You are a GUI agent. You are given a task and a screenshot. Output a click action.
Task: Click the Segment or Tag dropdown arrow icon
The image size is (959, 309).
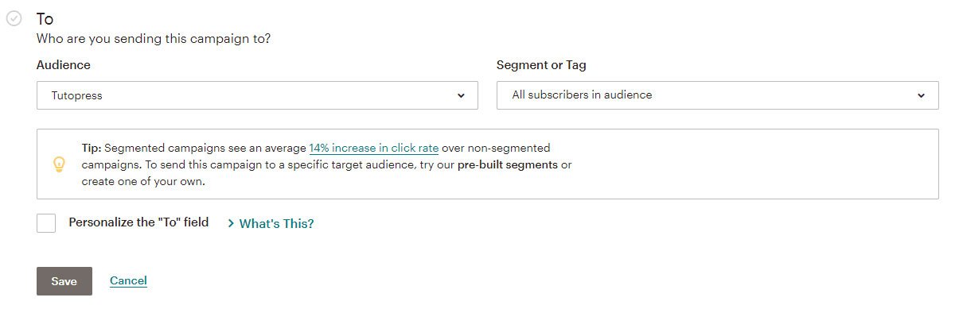(x=921, y=95)
